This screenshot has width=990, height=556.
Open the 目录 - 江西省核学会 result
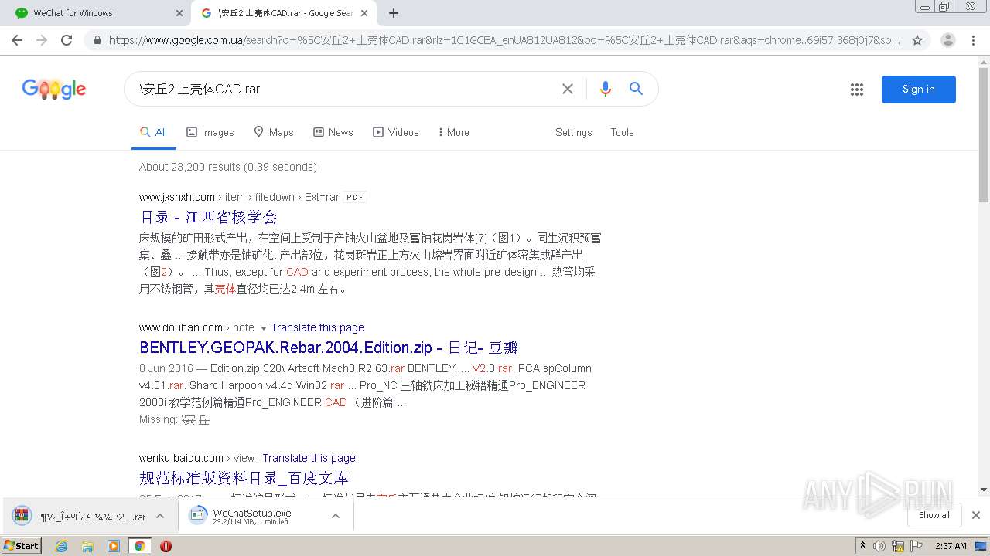(x=208, y=217)
